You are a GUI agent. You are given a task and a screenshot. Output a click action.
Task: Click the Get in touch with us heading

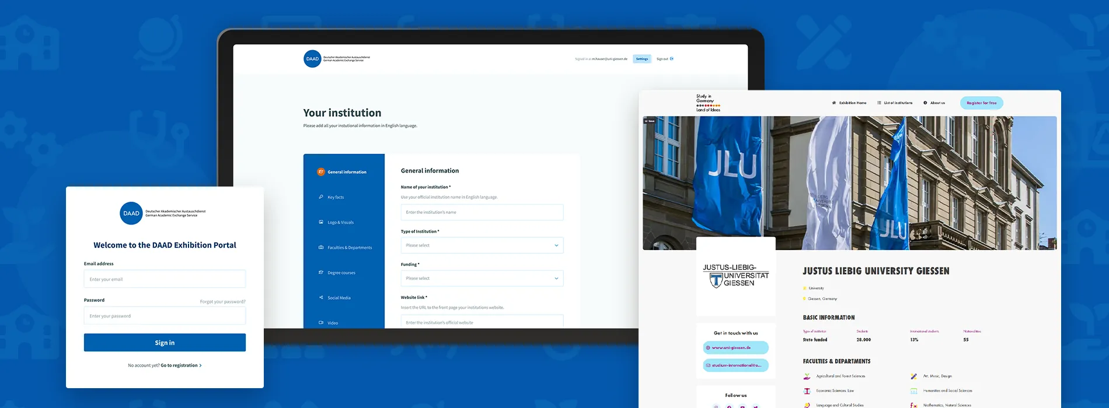[x=736, y=333]
